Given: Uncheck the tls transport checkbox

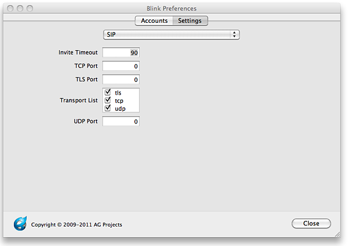Looking at the screenshot, I should click(x=108, y=92).
